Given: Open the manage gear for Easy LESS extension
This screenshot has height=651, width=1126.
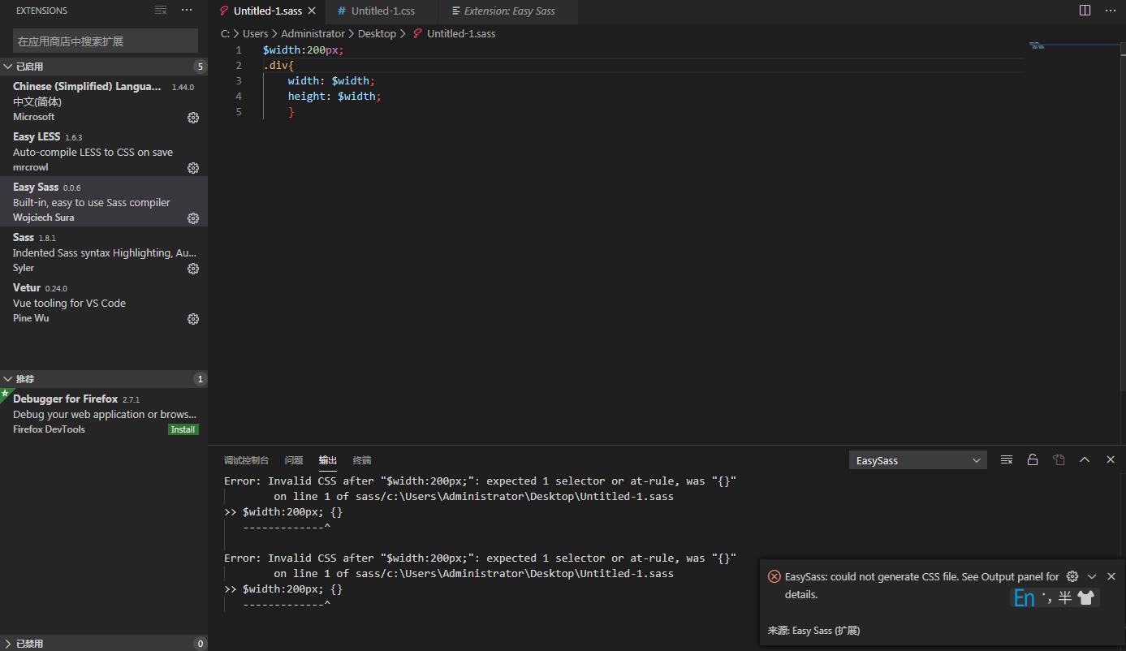Looking at the screenshot, I should pyautogui.click(x=193, y=168).
